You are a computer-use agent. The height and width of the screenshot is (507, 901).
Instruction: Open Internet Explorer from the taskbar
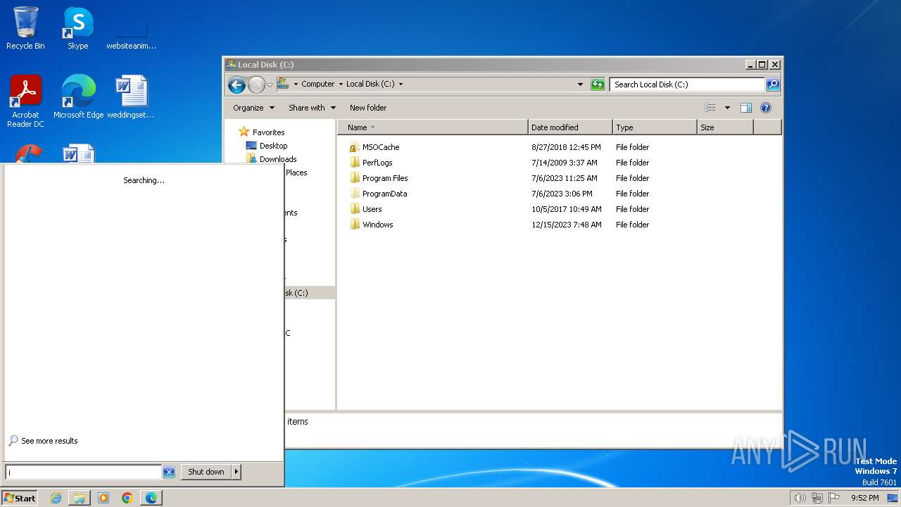click(x=56, y=498)
